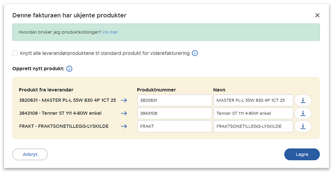
Task: Open the 'Vis mer' link
Action: coord(110,32)
